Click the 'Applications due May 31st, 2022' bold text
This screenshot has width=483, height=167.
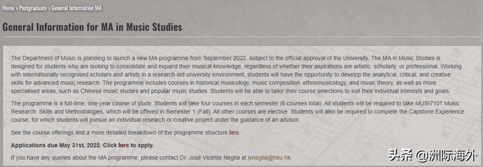coord(56,145)
